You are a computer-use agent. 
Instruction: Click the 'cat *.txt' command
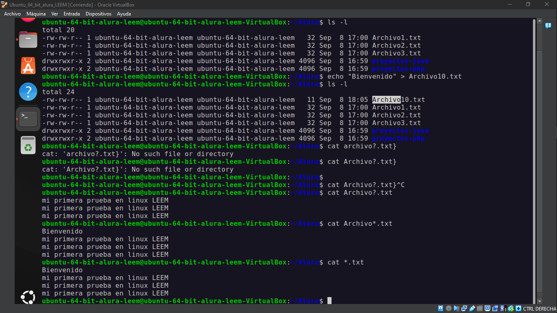click(346, 262)
